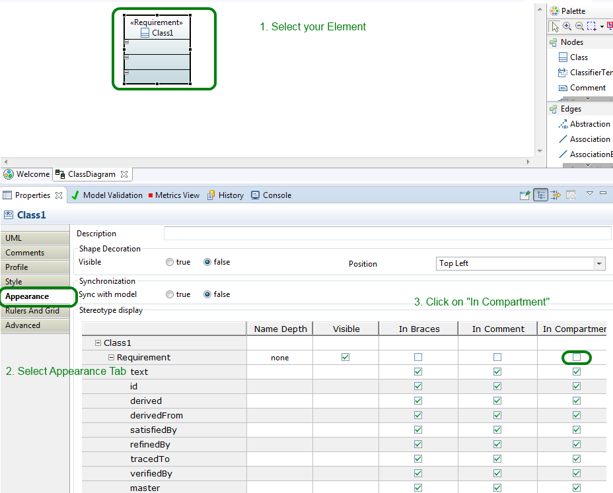Click the In Braces column header
The width and height of the screenshot is (613, 493).
(419, 329)
